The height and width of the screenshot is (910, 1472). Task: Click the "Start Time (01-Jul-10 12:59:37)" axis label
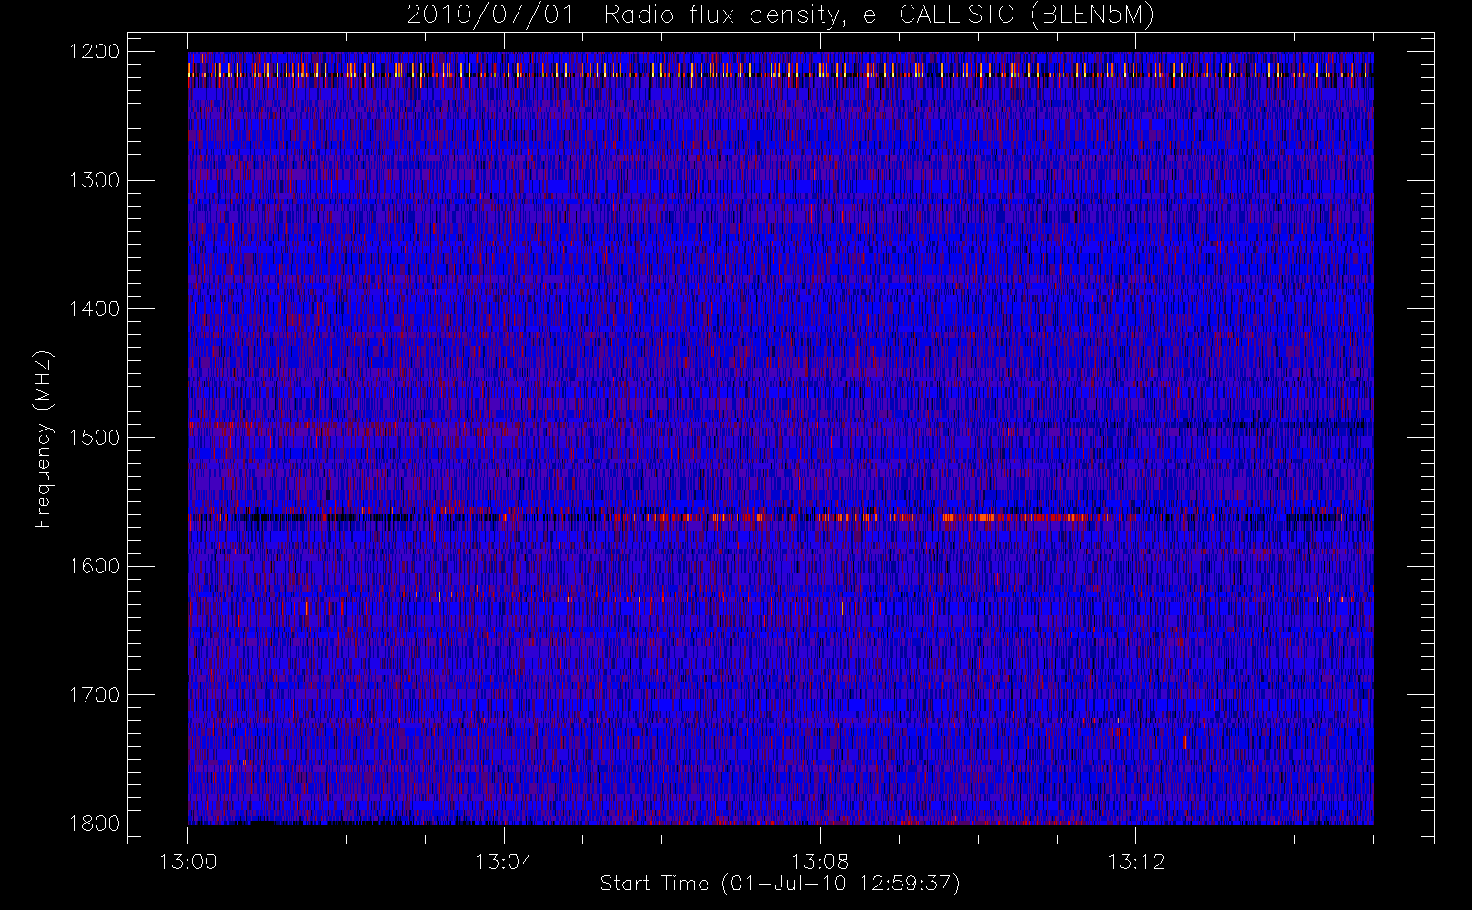(781, 884)
